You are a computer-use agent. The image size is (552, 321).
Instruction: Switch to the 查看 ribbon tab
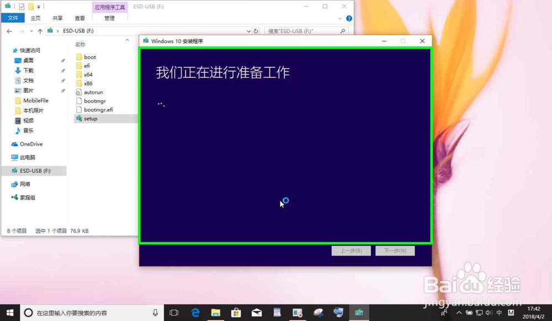point(79,18)
